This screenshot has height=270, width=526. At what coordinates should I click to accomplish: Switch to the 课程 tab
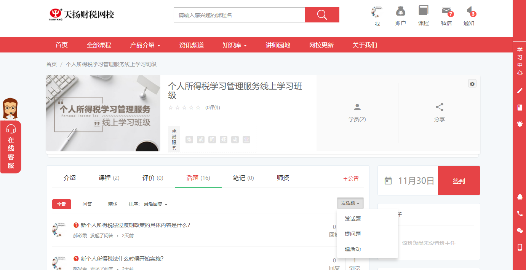(x=109, y=178)
